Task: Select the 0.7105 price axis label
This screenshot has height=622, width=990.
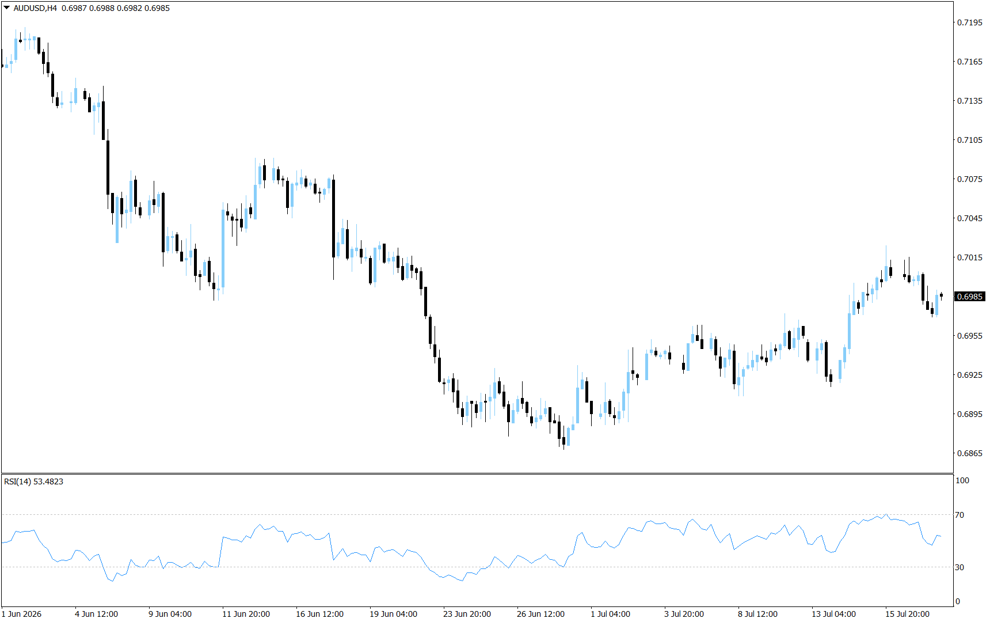Action: pos(969,140)
